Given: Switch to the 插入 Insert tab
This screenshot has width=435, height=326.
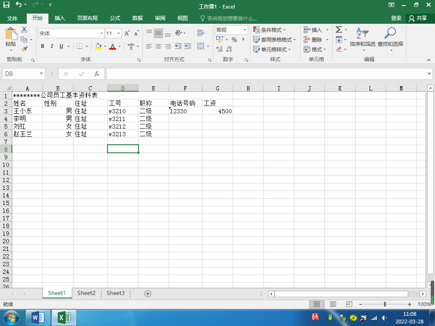Looking at the screenshot, I should click(59, 18).
